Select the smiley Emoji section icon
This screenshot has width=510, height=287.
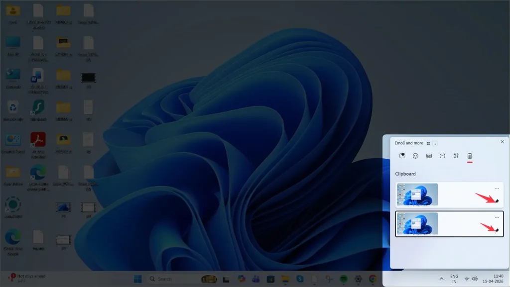point(415,155)
